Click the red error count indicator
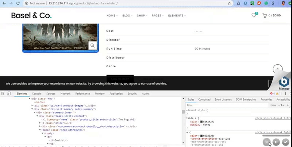292x147 pixels. click(x=272, y=94)
